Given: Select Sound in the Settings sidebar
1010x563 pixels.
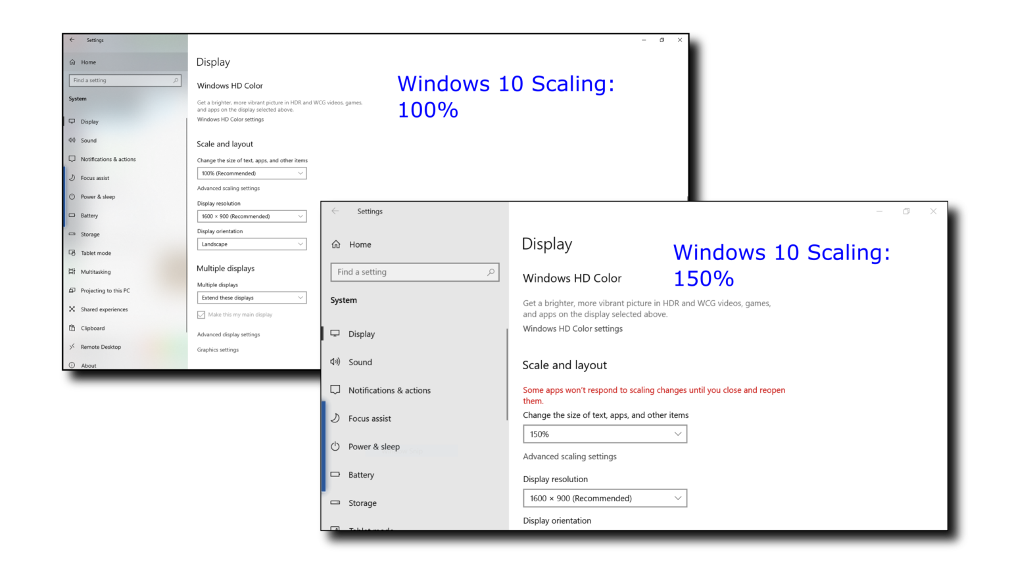Looking at the screenshot, I should point(360,362).
